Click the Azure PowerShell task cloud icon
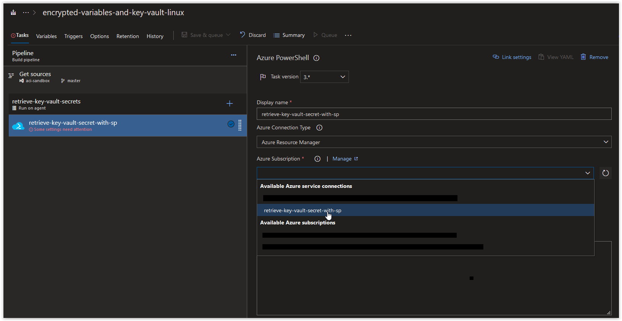 point(18,126)
